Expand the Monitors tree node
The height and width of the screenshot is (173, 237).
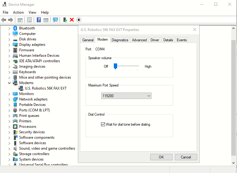click(x=9, y=94)
